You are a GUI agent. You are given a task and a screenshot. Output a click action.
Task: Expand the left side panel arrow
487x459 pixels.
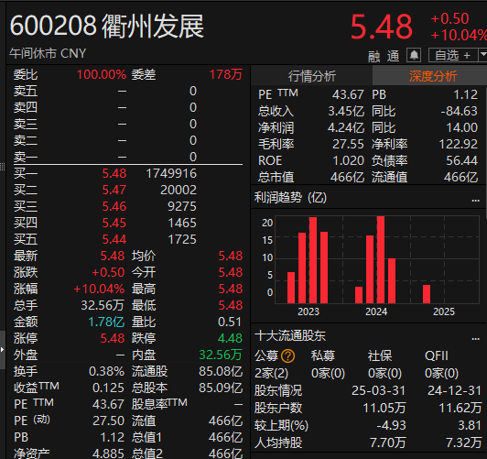pos(3,350)
